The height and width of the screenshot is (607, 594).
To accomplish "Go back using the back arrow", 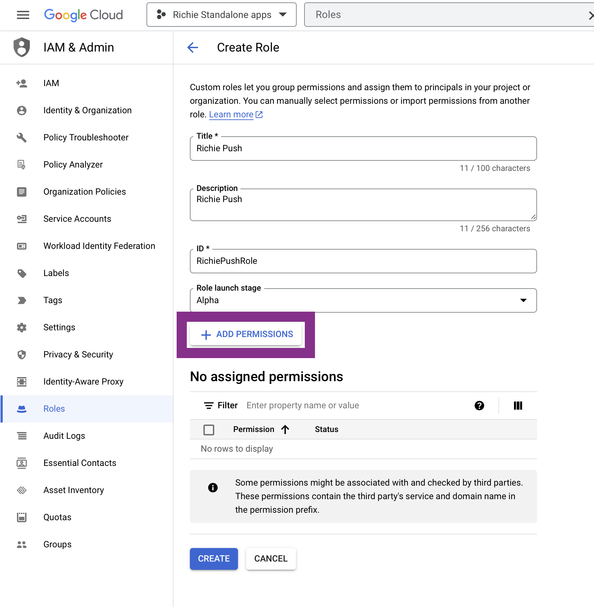I will tap(192, 47).
